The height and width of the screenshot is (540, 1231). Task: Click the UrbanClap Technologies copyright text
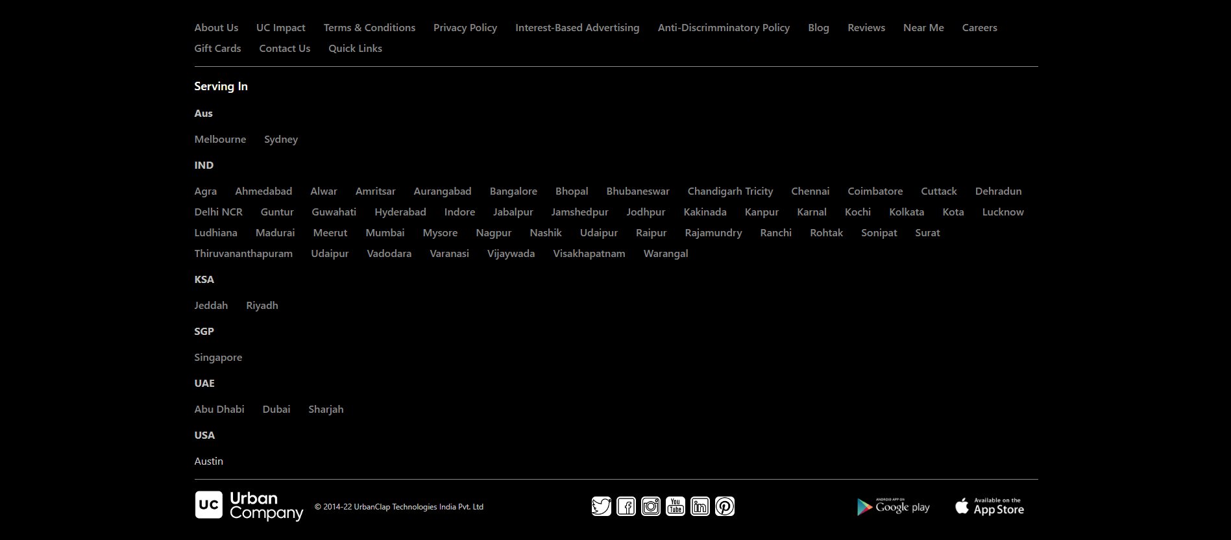coord(399,507)
